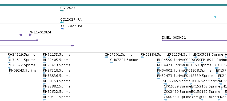227x101 pixels.
Task: Select the CG12027-PA protein arrow glyph
Action: tap(62, 29)
